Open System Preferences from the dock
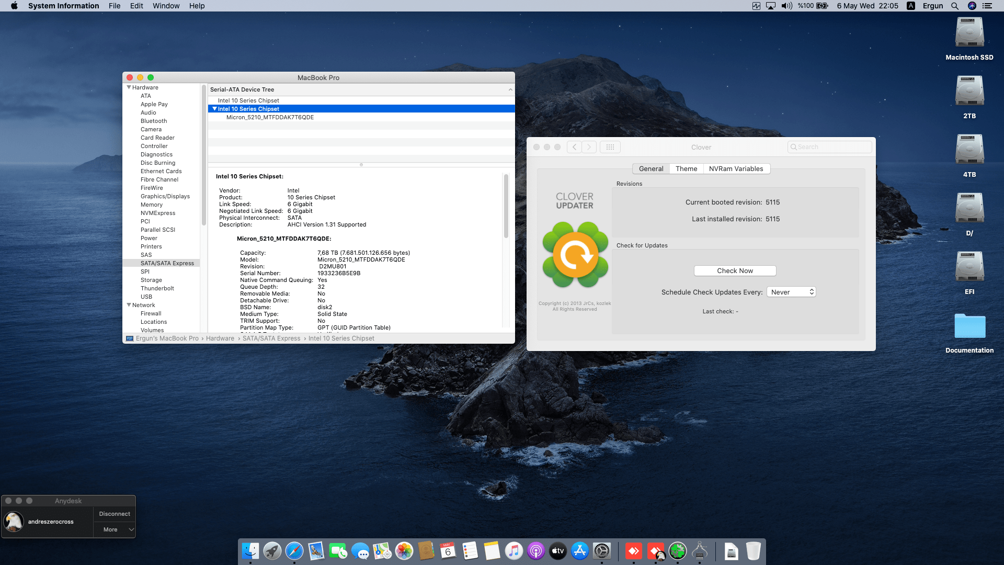This screenshot has width=1004, height=565. click(602, 551)
